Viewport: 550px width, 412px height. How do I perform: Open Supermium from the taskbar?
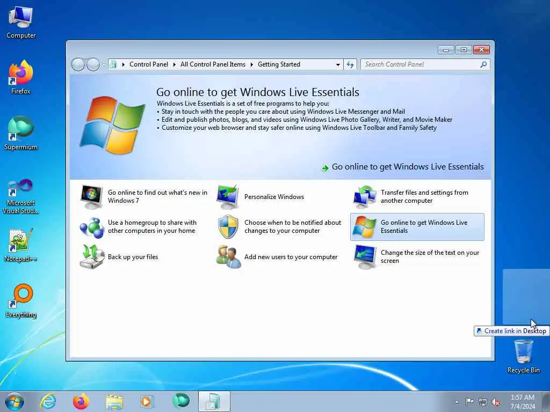pyautogui.click(x=181, y=401)
